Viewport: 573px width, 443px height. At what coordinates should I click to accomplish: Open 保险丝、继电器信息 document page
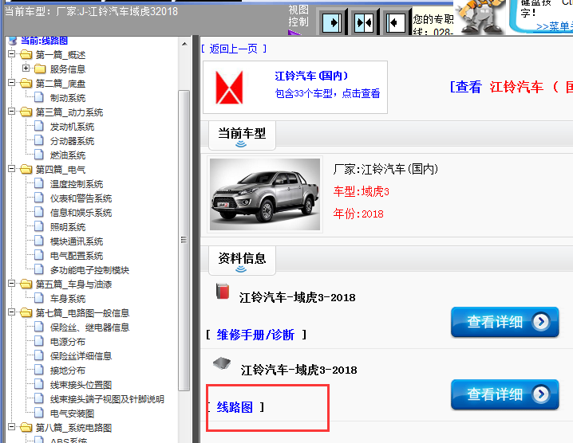click(x=89, y=327)
